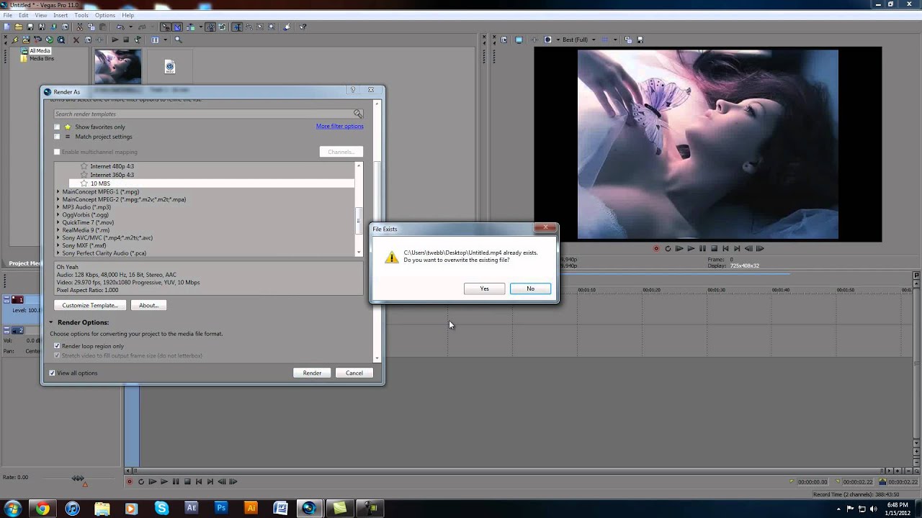Viewport: 922px width, 518px height.
Task: Open the Tools menu
Action: [x=81, y=15]
